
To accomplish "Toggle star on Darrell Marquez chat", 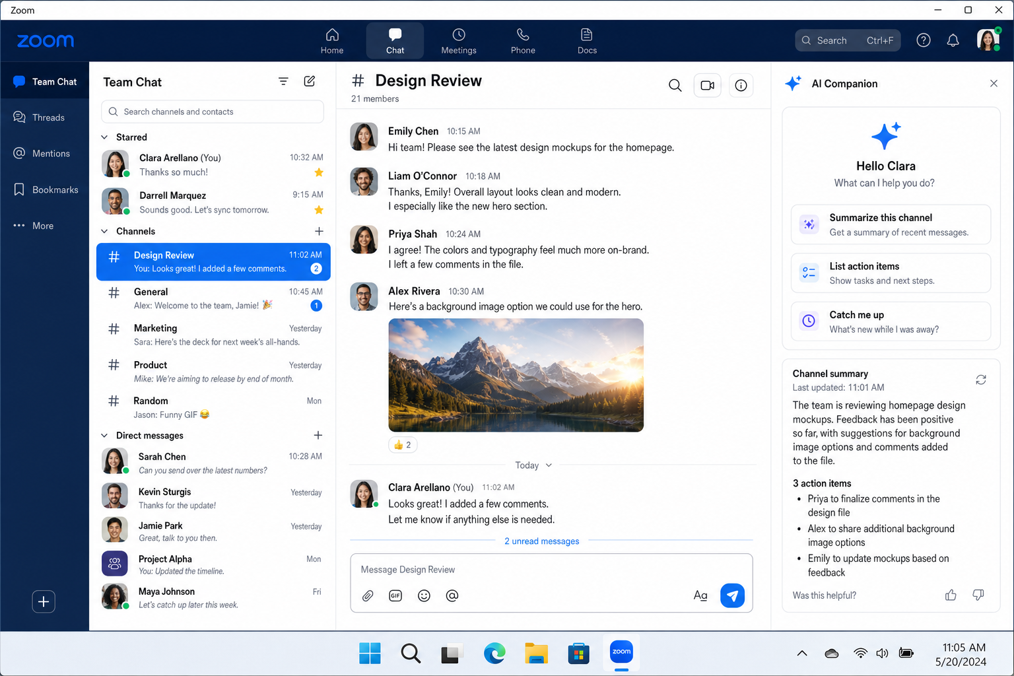I will 319,210.
